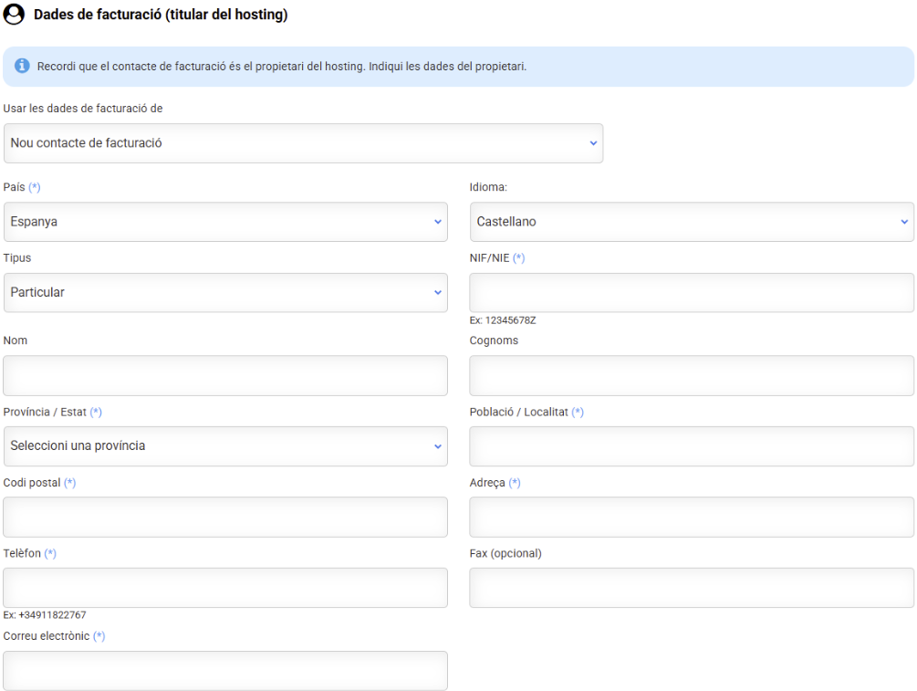The image size is (917, 691).
Task: Click the Telèfon input field
Action: (x=225, y=588)
